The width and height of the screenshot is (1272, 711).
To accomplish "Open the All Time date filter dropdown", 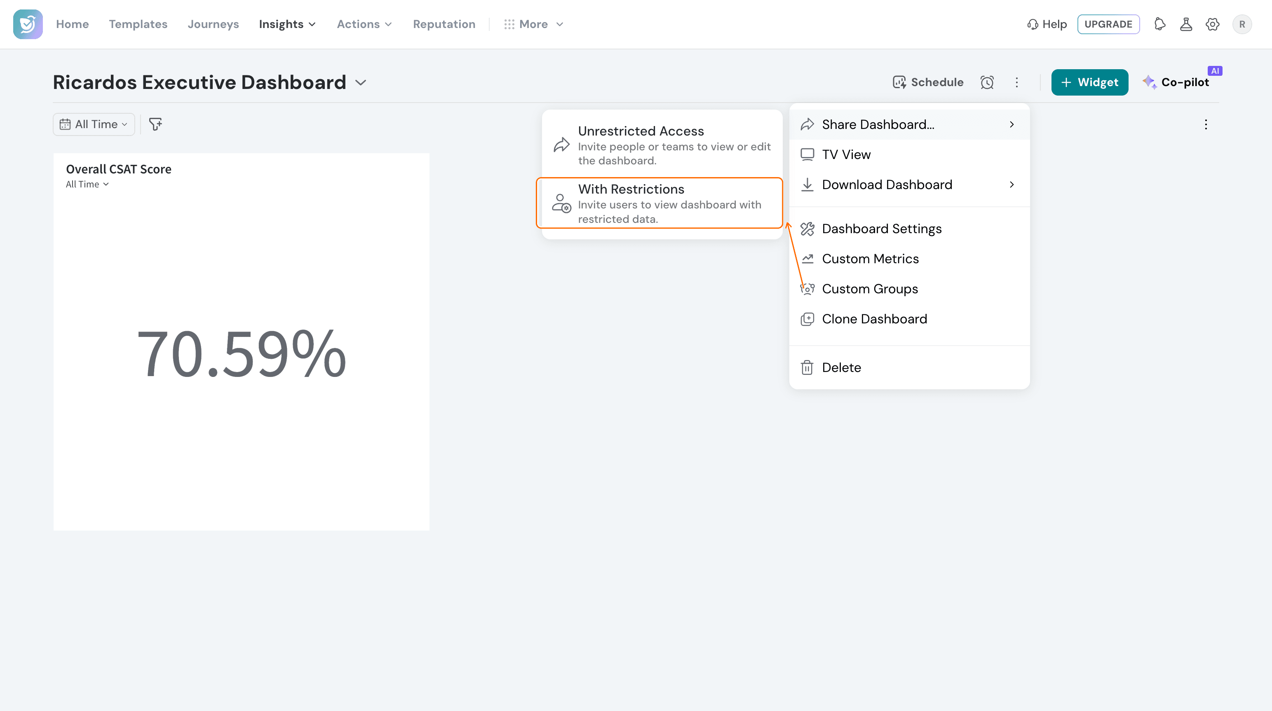I will 94,124.
